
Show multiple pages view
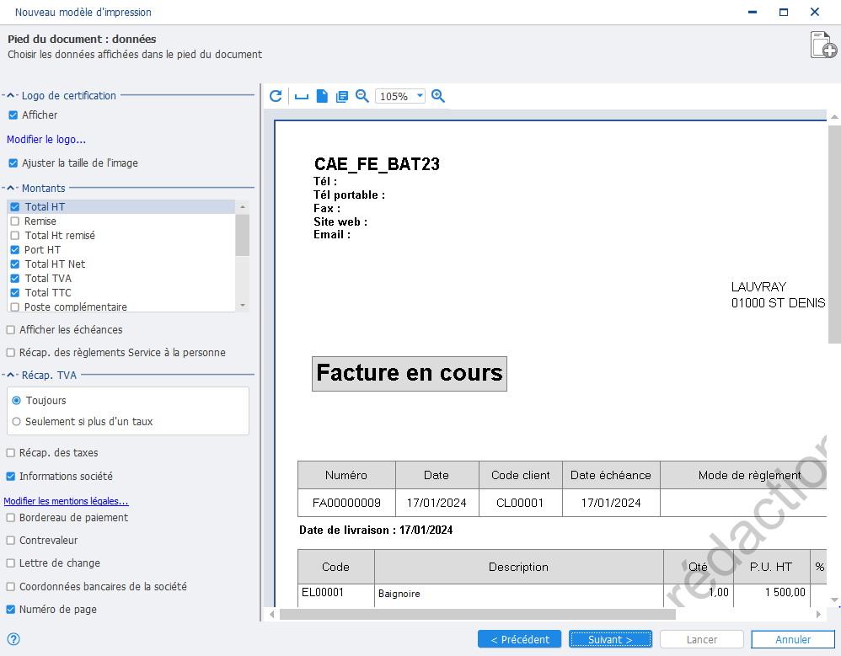(x=341, y=97)
